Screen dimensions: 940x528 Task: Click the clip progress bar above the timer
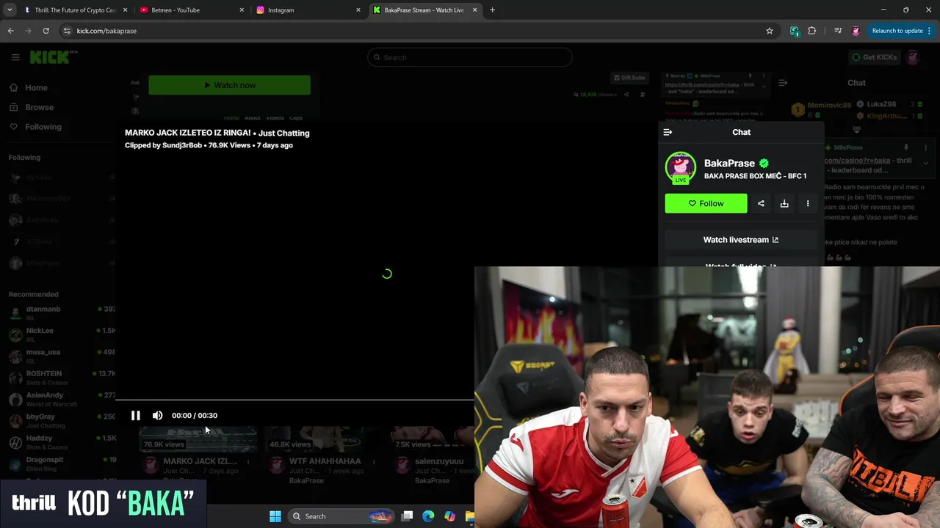295,400
